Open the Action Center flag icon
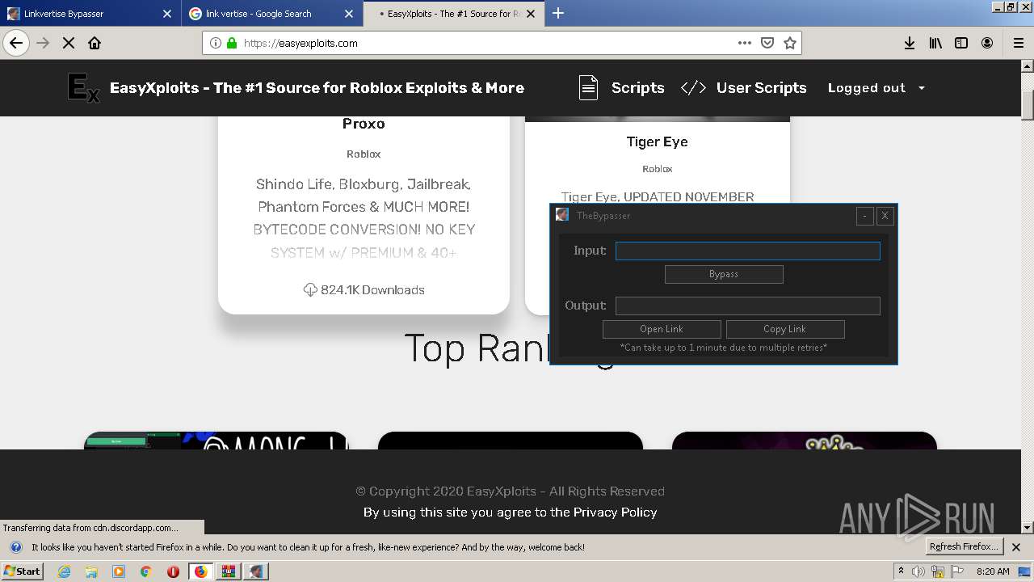This screenshot has height=582, width=1034. [959, 571]
